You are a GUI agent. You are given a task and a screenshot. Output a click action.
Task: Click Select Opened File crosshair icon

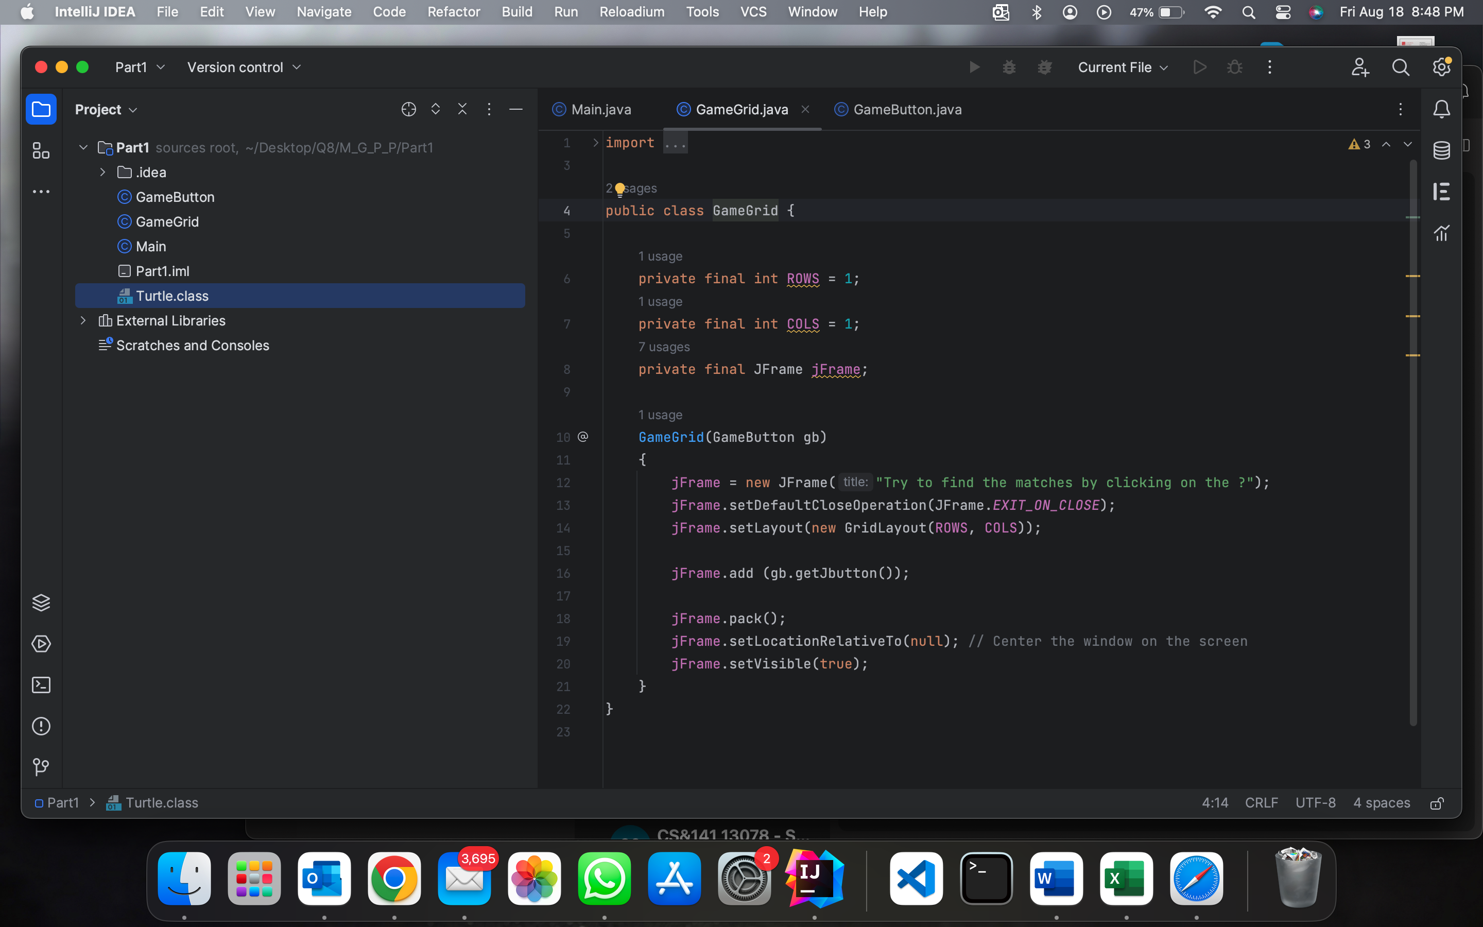pyautogui.click(x=408, y=109)
